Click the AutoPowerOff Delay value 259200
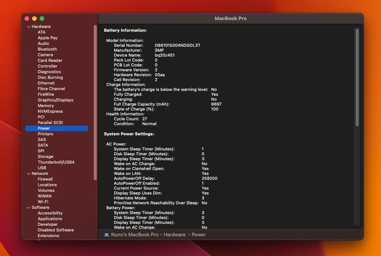Image resolution: width=381 pixels, height=256 pixels. click(x=210, y=179)
